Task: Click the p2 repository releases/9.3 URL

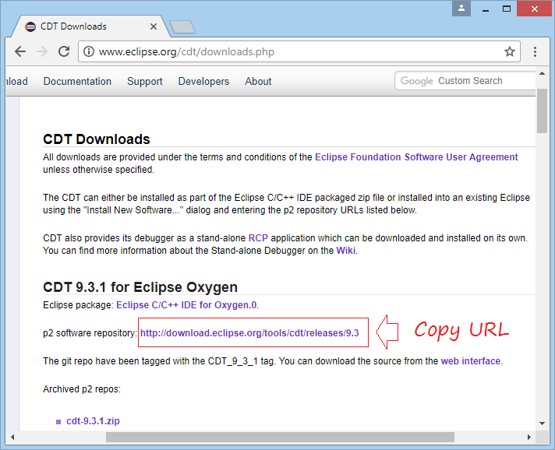Action: point(249,333)
